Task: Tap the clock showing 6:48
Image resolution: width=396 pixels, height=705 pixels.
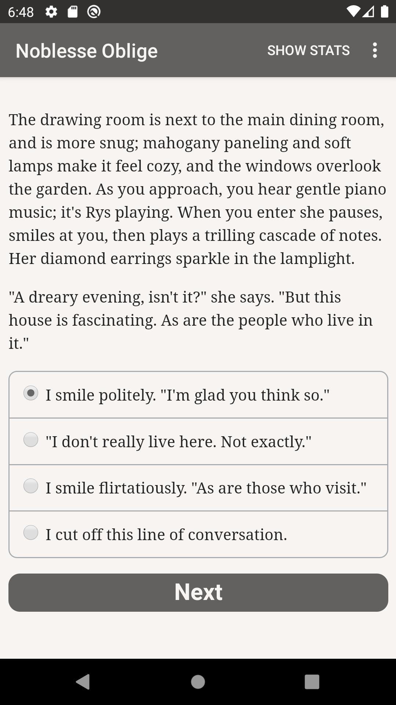Action: 21,12
